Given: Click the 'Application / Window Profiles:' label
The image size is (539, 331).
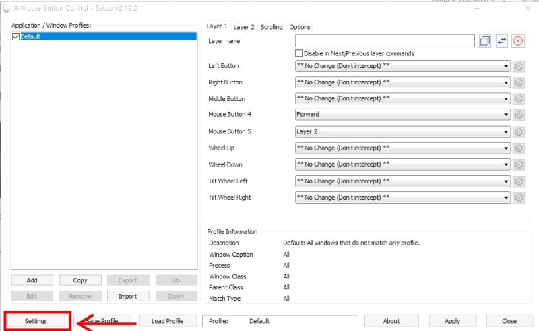Looking at the screenshot, I should tap(51, 26).
